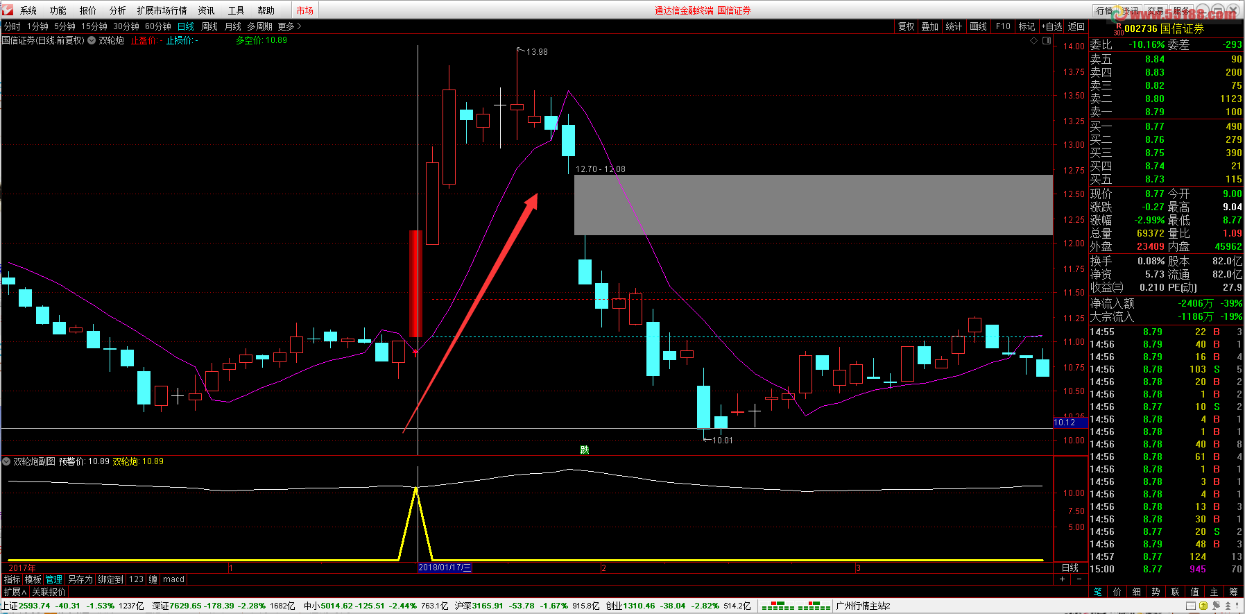Collapse the 双轮炮 main chart indicator arrow
Viewport: 1245px width, 614px height.
click(92, 40)
